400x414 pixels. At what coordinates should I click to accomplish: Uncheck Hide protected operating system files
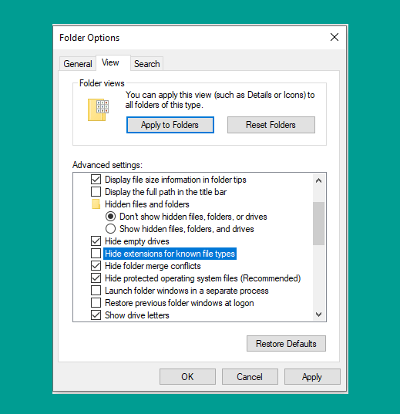pos(96,278)
